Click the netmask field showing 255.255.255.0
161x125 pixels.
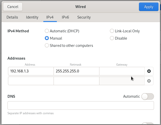pyautogui.click(x=76, y=71)
